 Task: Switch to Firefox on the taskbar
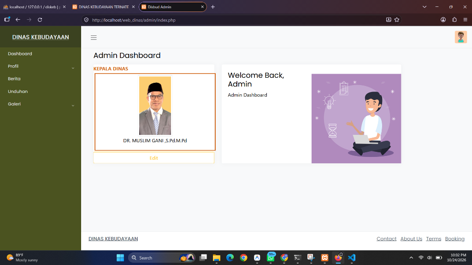pyautogui.click(x=338, y=258)
